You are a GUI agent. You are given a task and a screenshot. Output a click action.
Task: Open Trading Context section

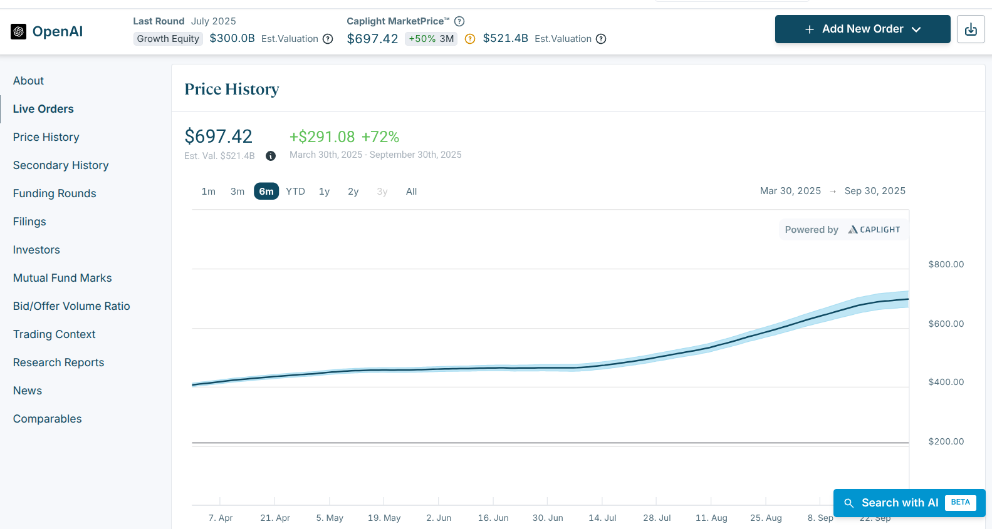[55, 334]
